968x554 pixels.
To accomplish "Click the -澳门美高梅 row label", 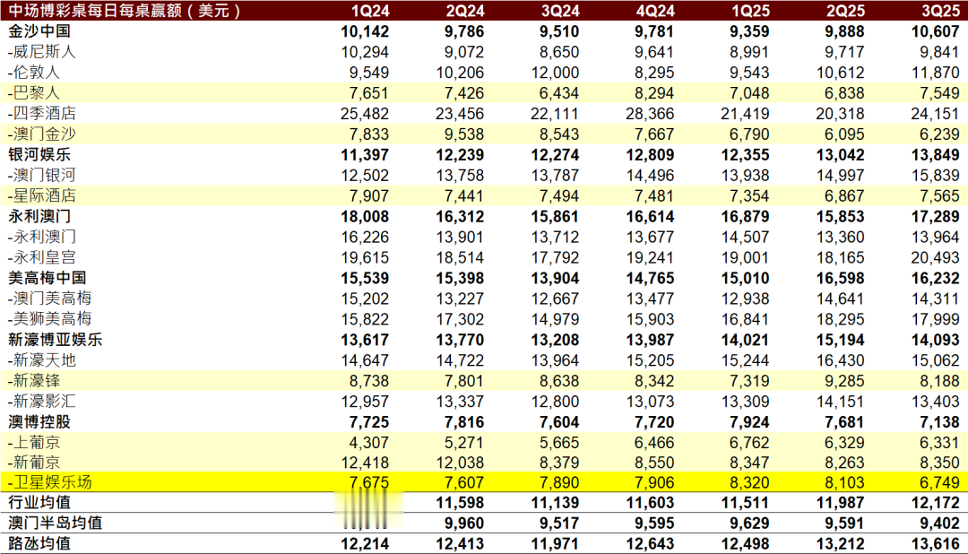I will pos(49,299).
